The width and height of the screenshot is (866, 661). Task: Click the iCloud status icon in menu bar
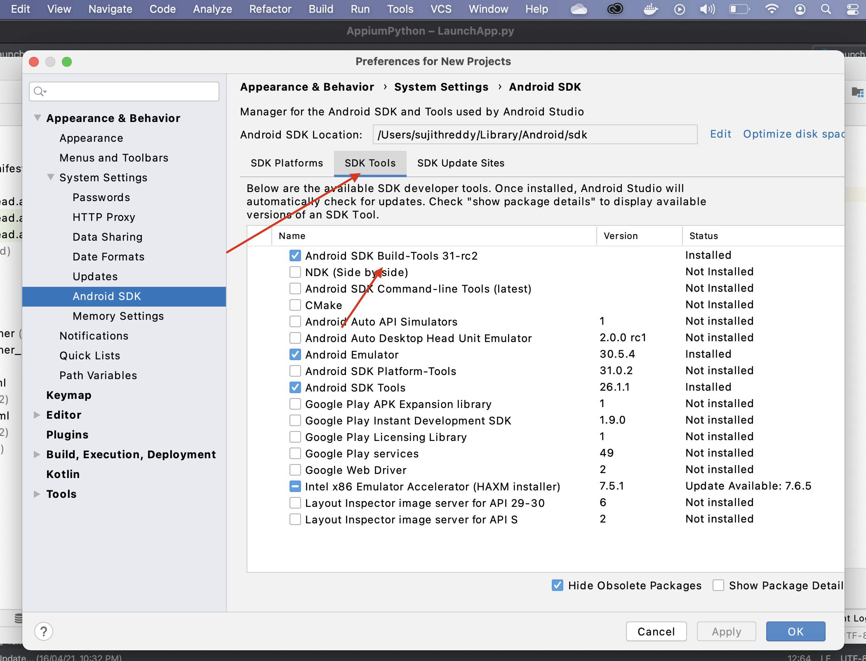579,9
